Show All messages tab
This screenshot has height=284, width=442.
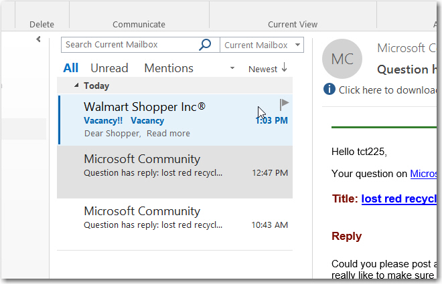click(71, 68)
